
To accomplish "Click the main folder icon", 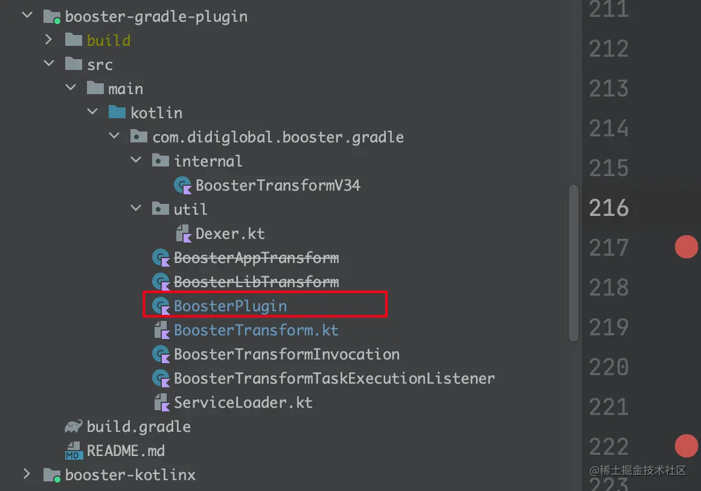I will click(95, 88).
